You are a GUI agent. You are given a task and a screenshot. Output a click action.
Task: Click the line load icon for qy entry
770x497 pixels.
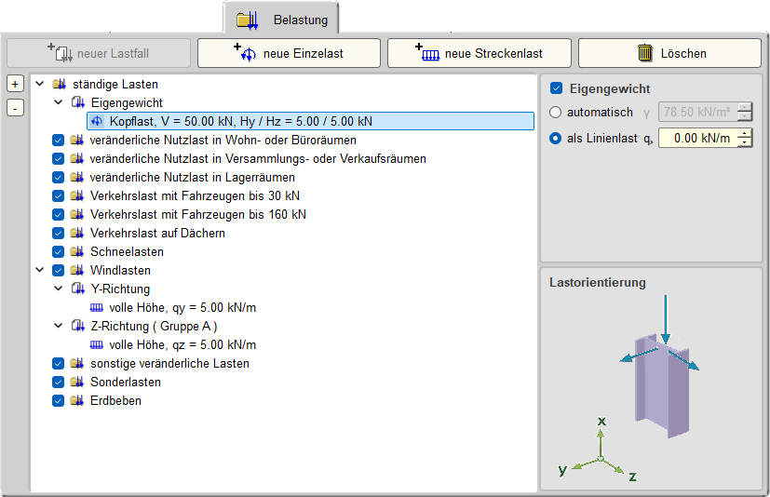point(96,307)
